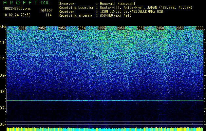206x131 pixels.
Task: Click the 1.0.0 version number
Action: tap(44, 3)
